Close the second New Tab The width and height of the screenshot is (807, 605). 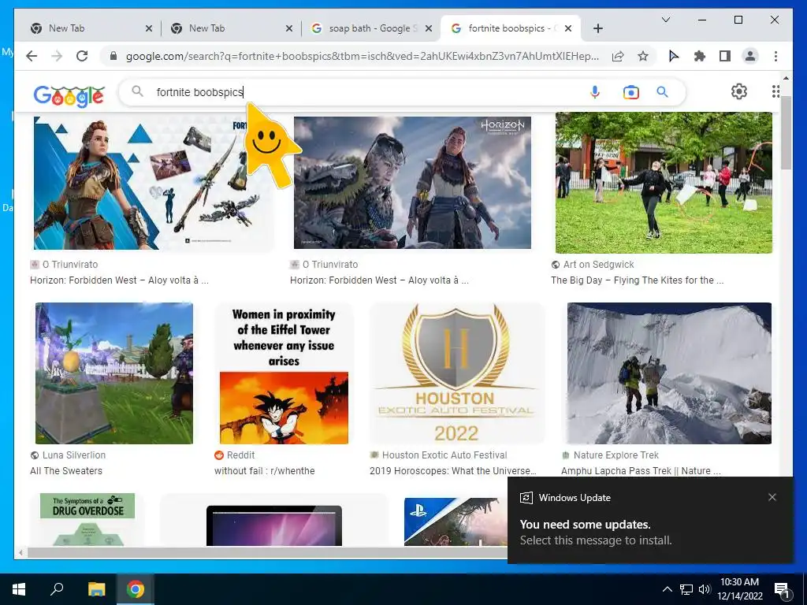289,28
